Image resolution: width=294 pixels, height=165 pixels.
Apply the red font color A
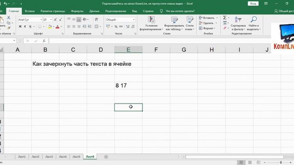pyautogui.click(x=57, y=27)
